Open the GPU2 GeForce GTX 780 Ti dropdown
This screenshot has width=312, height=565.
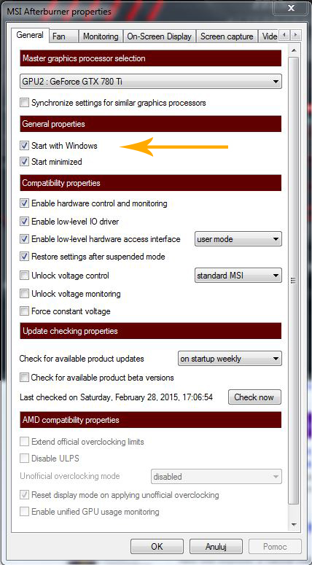[x=151, y=82]
